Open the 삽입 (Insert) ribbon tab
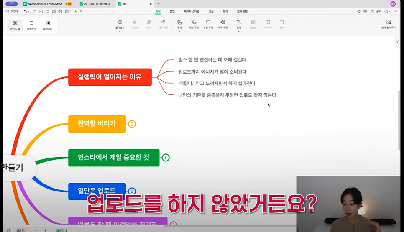404x232 pixels. [x=172, y=11]
